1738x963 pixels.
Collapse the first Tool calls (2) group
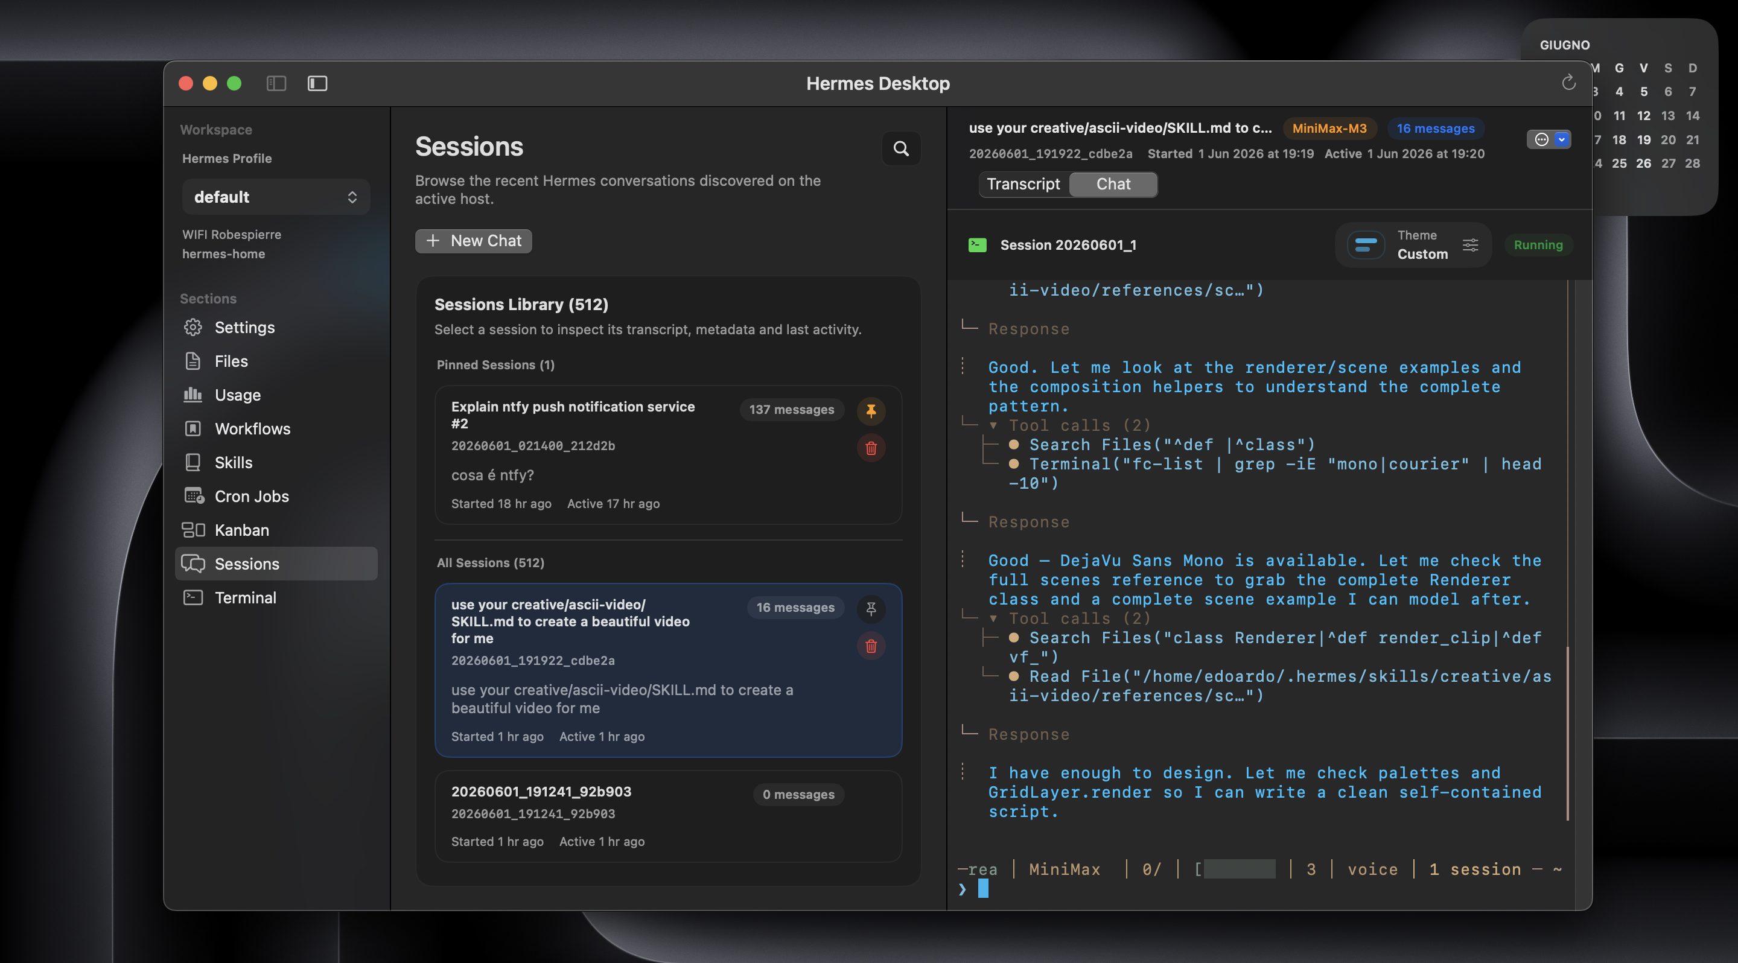tap(993, 425)
